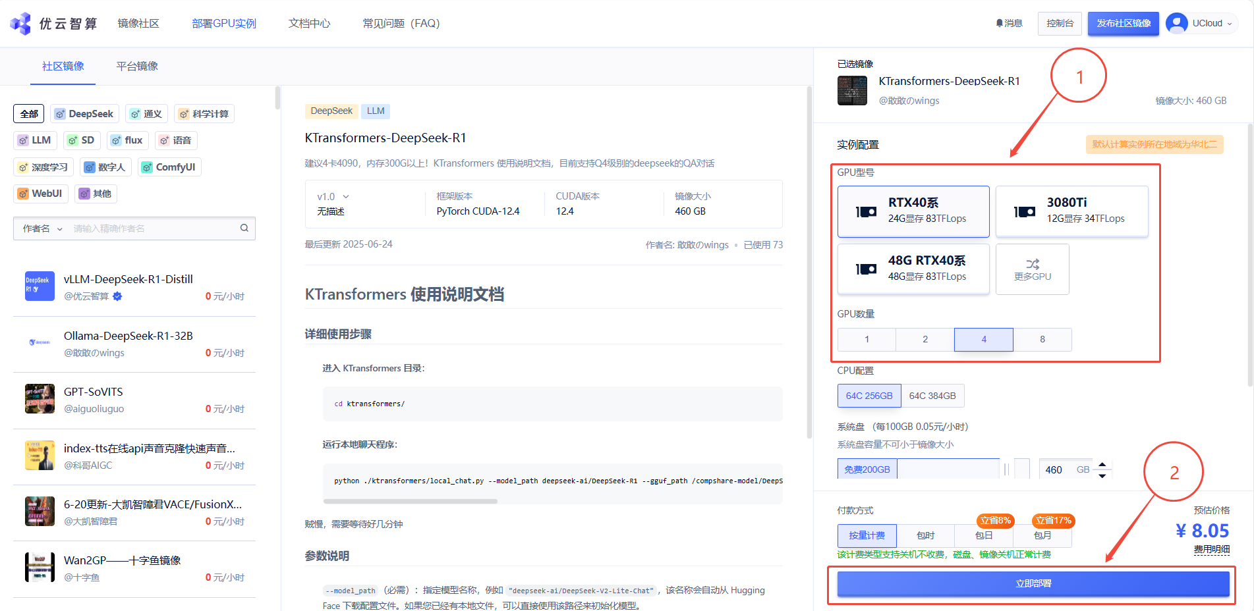
Task: Click the DeepSeek label on image detail
Action: click(331, 111)
